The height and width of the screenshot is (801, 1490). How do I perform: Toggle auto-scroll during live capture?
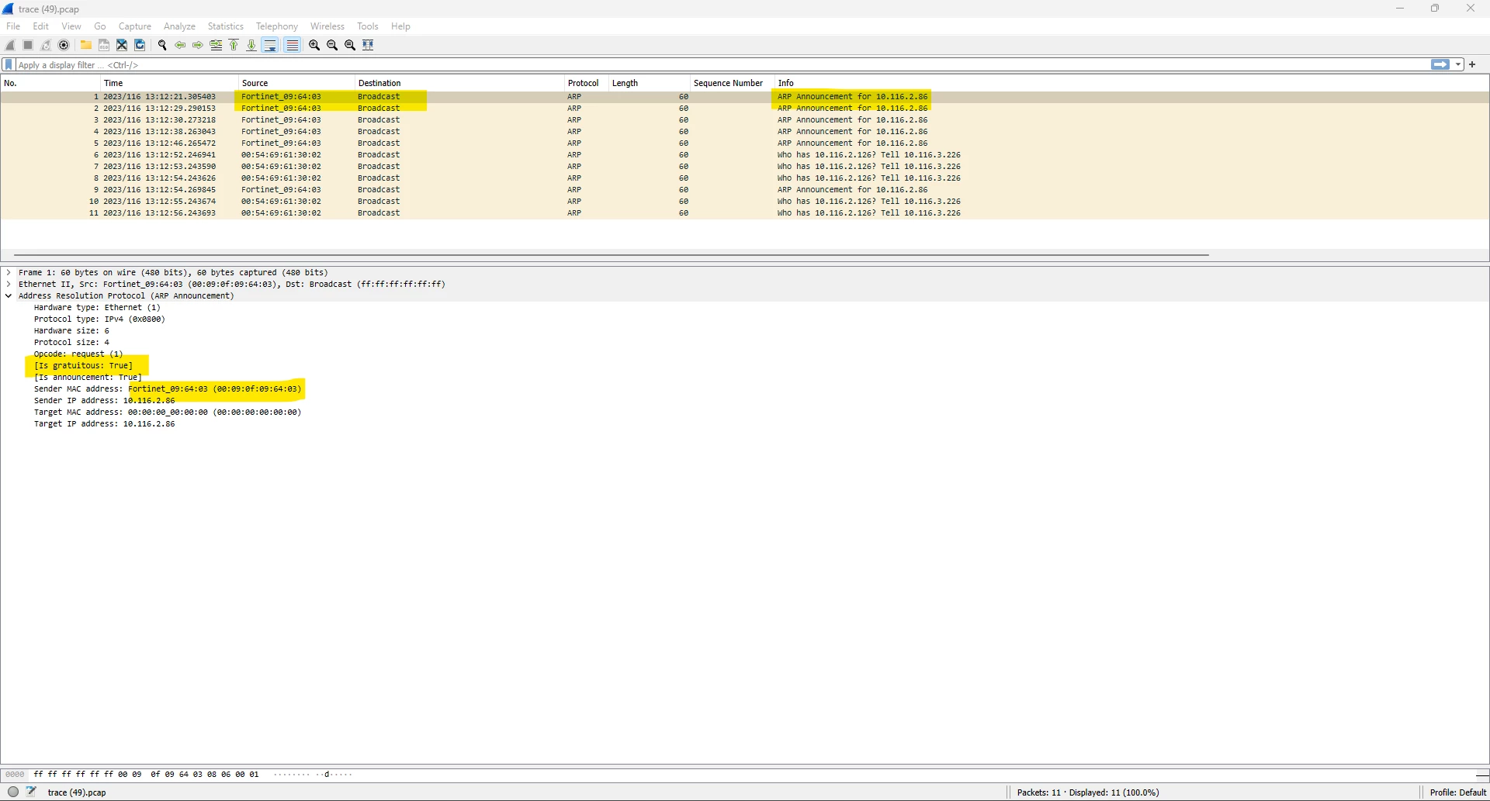[x=270, y=45]
